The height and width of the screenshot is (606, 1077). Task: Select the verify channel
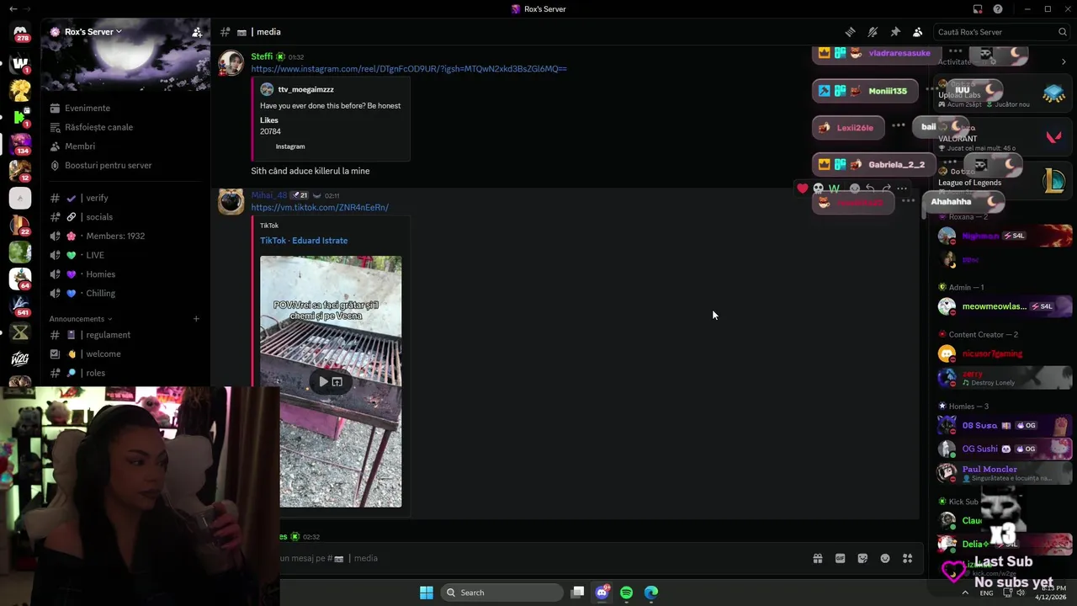coord(125,198)
